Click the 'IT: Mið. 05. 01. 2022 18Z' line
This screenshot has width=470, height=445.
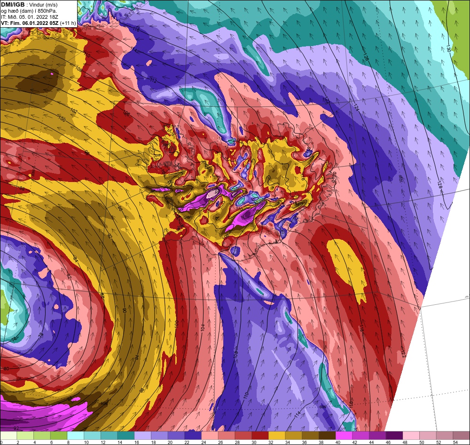pos(29,17)
